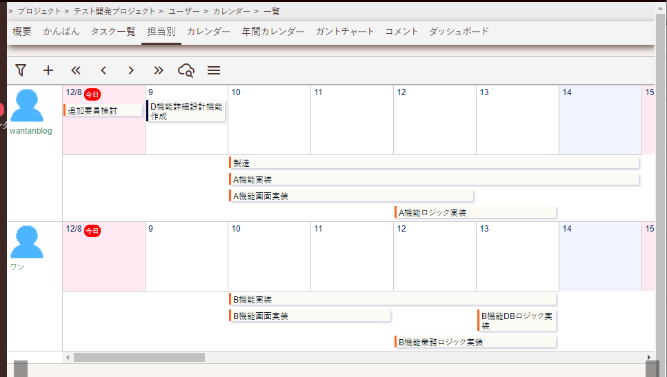Open task A機能ロジック実装 bar
667x377 pixels.
(475, 212)
